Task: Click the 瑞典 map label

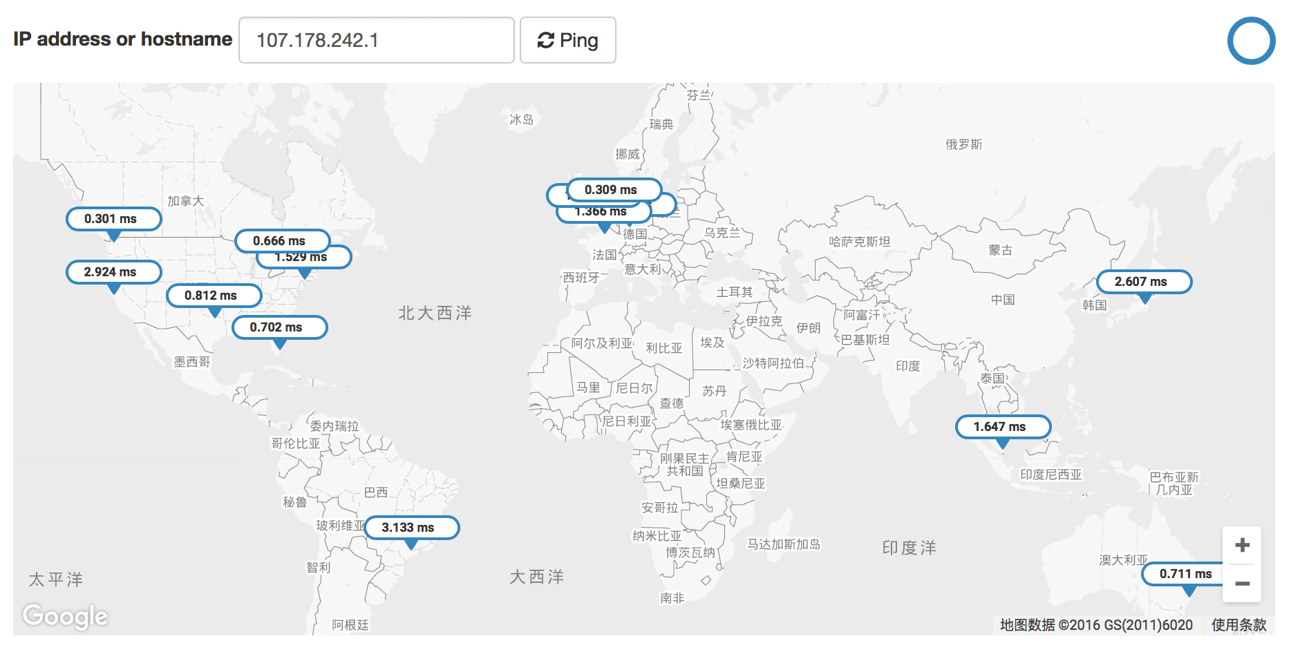Action: click(661, 124)
